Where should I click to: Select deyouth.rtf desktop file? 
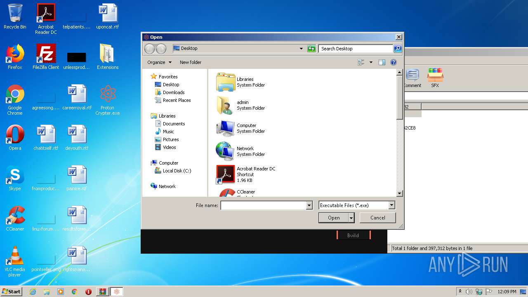point(77,138)
